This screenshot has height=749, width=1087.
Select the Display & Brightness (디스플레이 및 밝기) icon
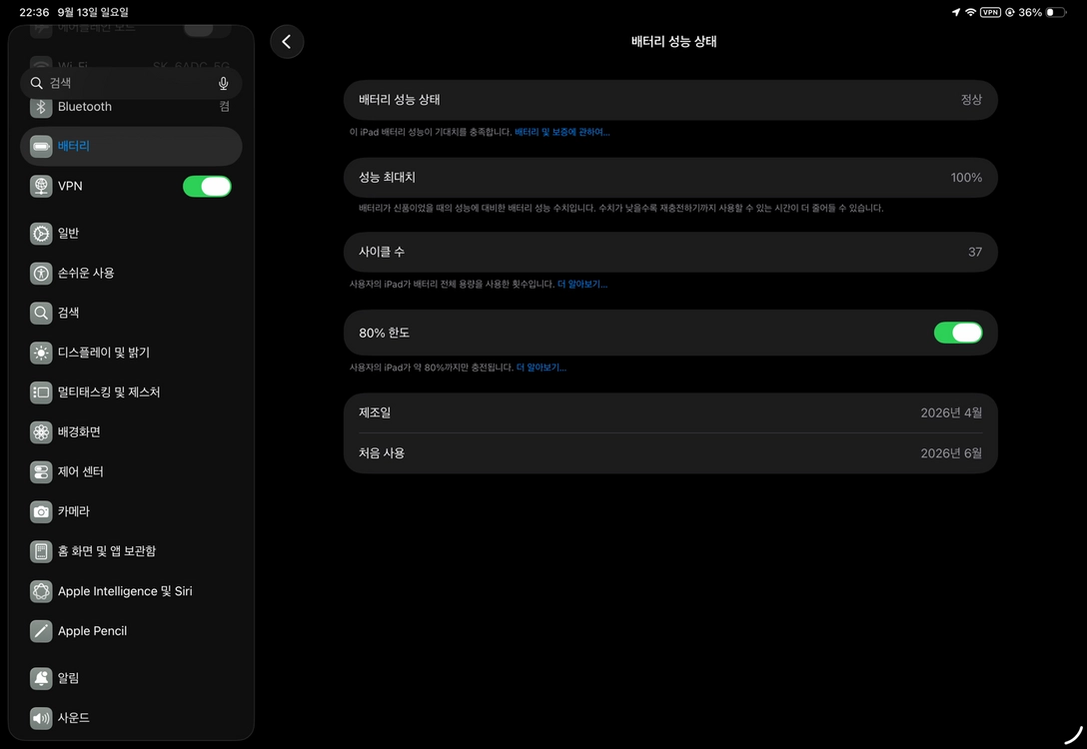[x=41, y=353]
